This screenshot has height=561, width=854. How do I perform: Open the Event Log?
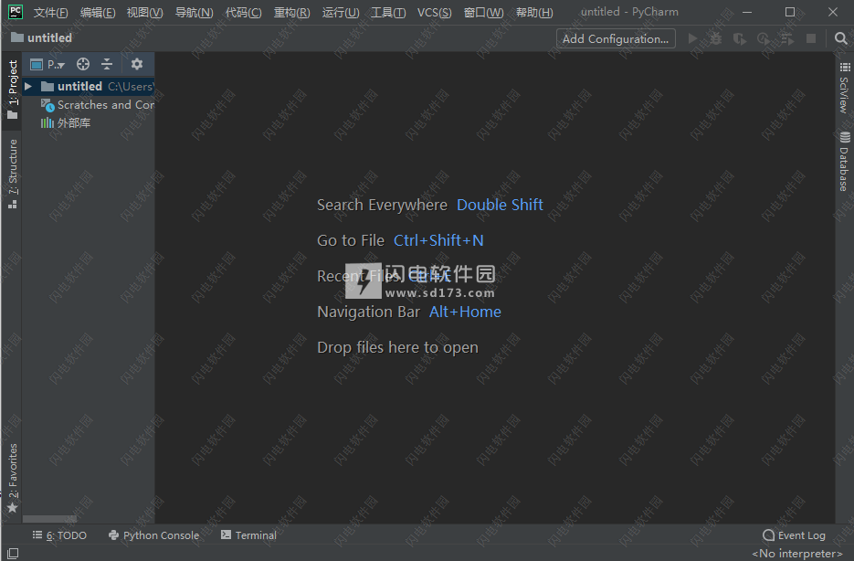pos(794,535)
